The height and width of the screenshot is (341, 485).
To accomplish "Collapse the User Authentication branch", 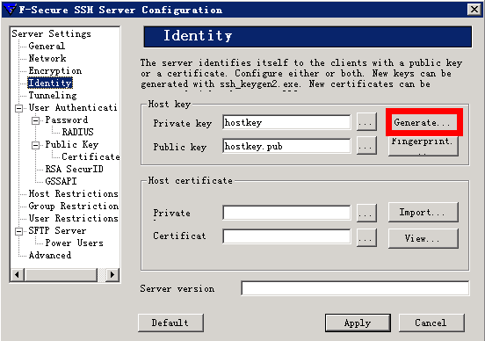I will 18,108.
